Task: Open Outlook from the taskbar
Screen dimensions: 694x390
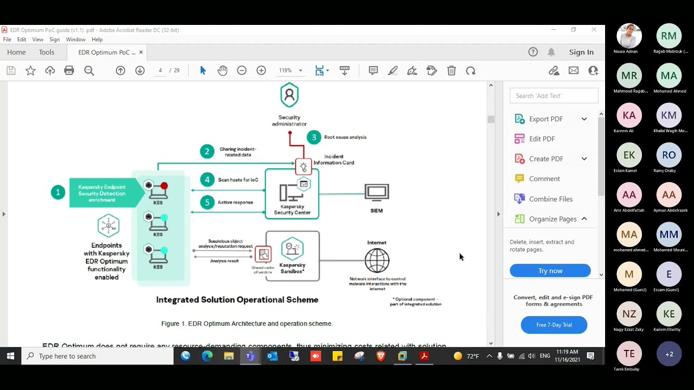Action: point(272,356)
